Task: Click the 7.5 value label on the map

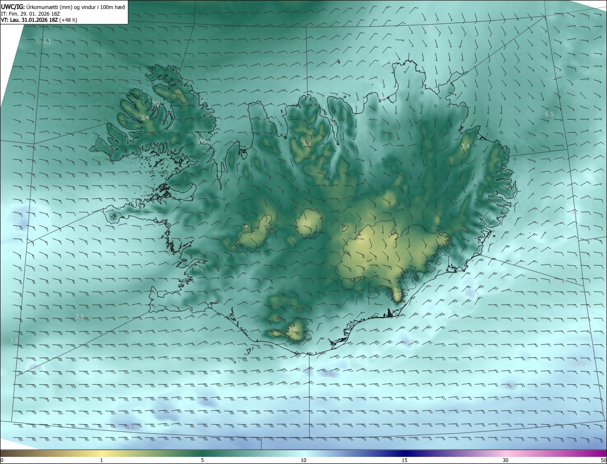Action: [202, 141]
